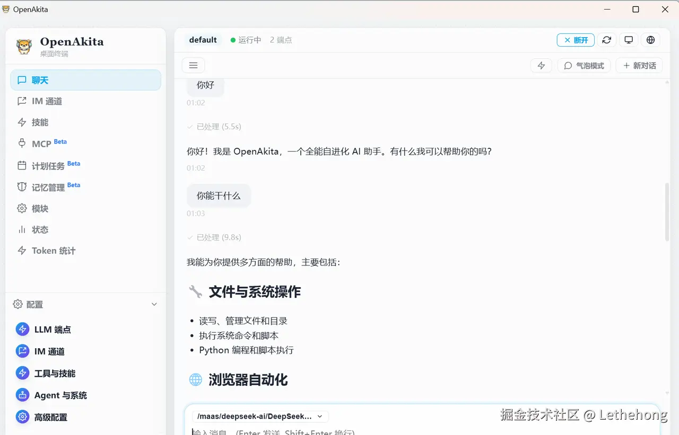Image resolution: width=679 pixels, height=435 pixels.
Task: Toggle the hamburger conversation list button
Action: (x=193, y=65)
